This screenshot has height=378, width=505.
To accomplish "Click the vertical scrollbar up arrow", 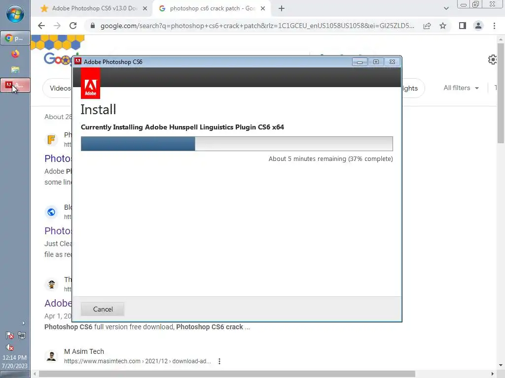I will coord(501,39).
